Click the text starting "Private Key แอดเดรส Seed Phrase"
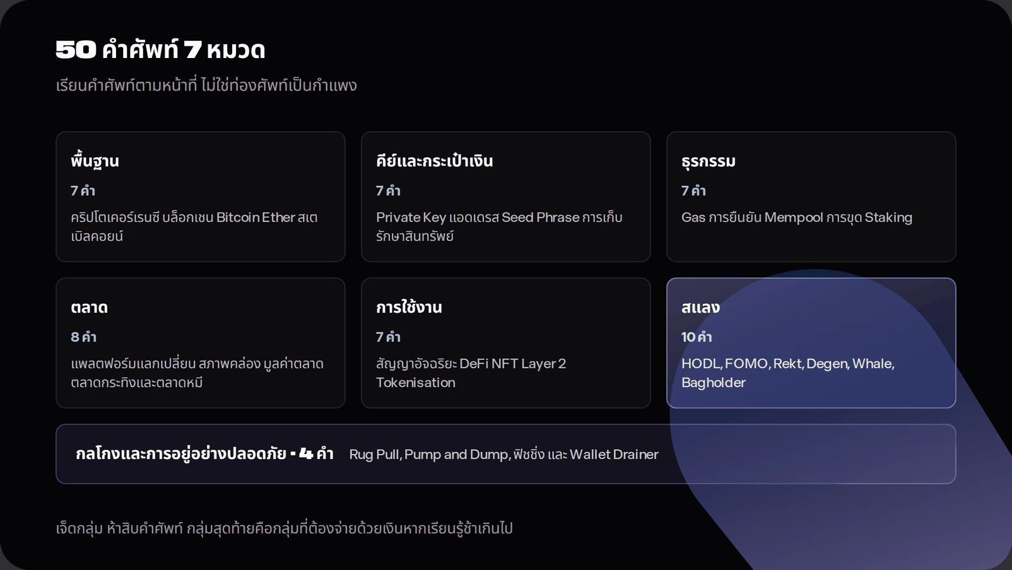Screen dimensions: 1012x570 tap(499, 226)
